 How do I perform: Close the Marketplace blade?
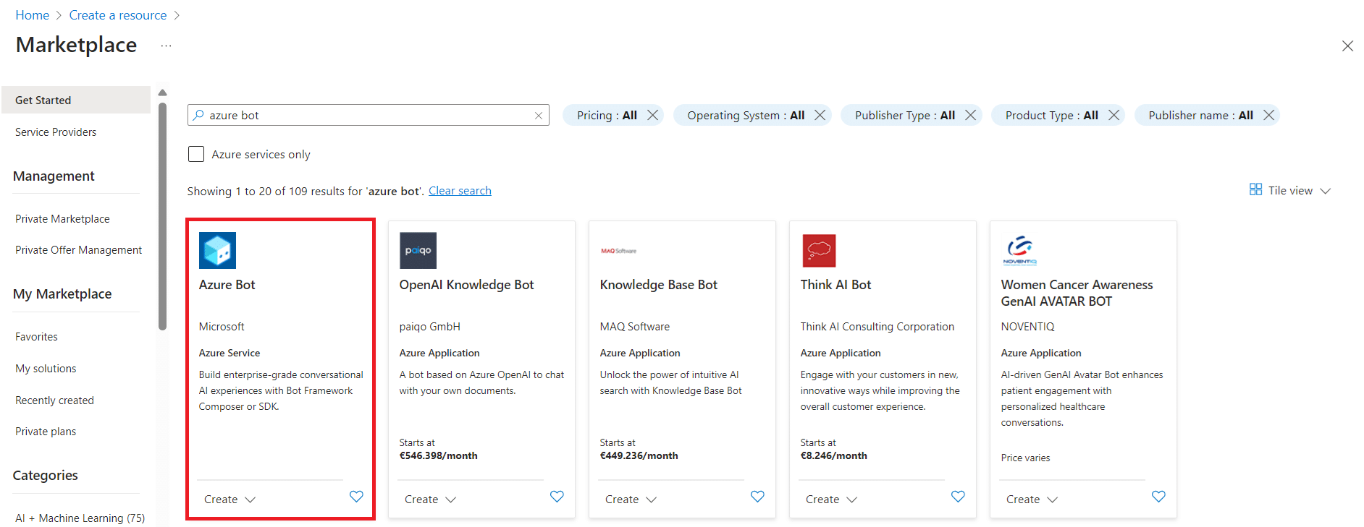[x=1347, y=46]
